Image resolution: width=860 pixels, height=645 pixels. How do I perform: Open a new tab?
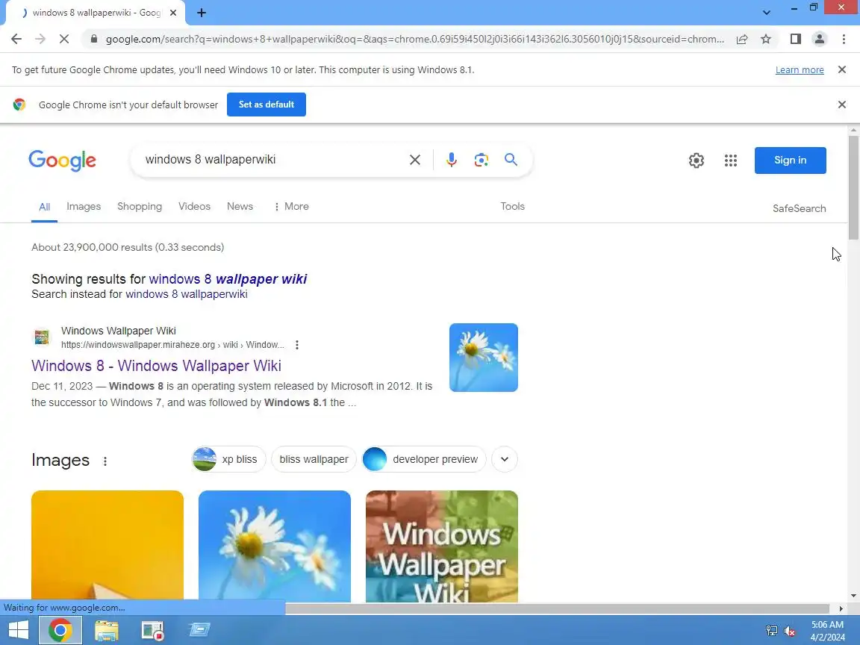pos(202,13)
